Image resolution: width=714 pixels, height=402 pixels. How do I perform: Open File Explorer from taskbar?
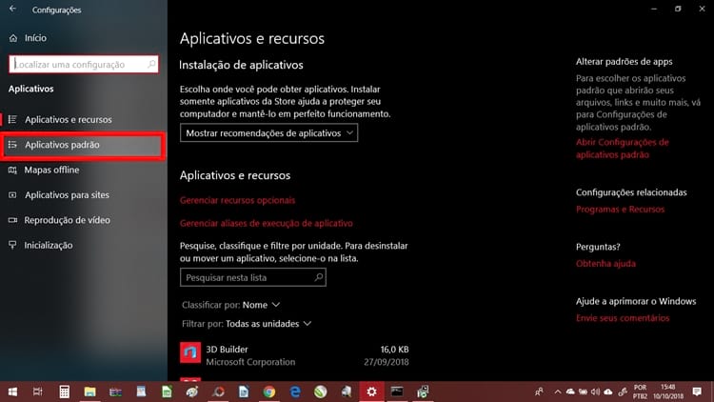click(89, 392)
